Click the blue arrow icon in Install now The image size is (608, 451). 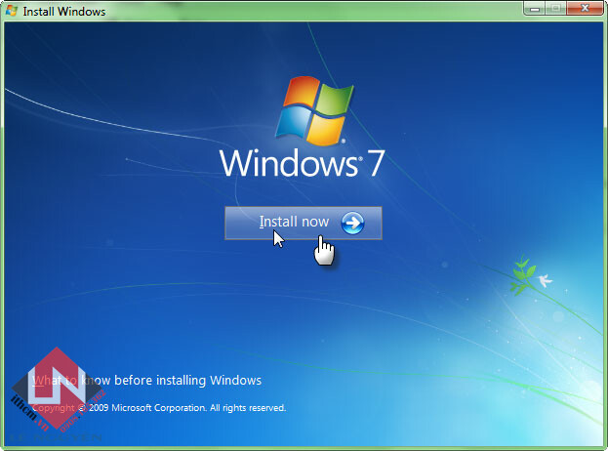(352, 223)
